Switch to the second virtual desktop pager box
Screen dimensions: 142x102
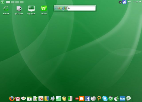(13, 2)
